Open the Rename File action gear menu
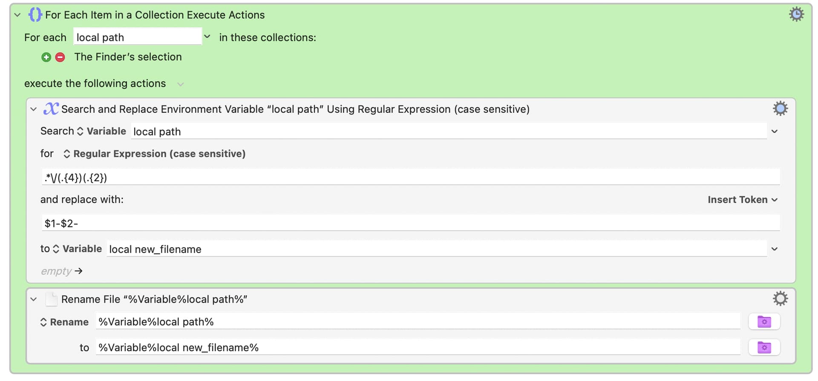818x381 pixels. coord(780,298)
